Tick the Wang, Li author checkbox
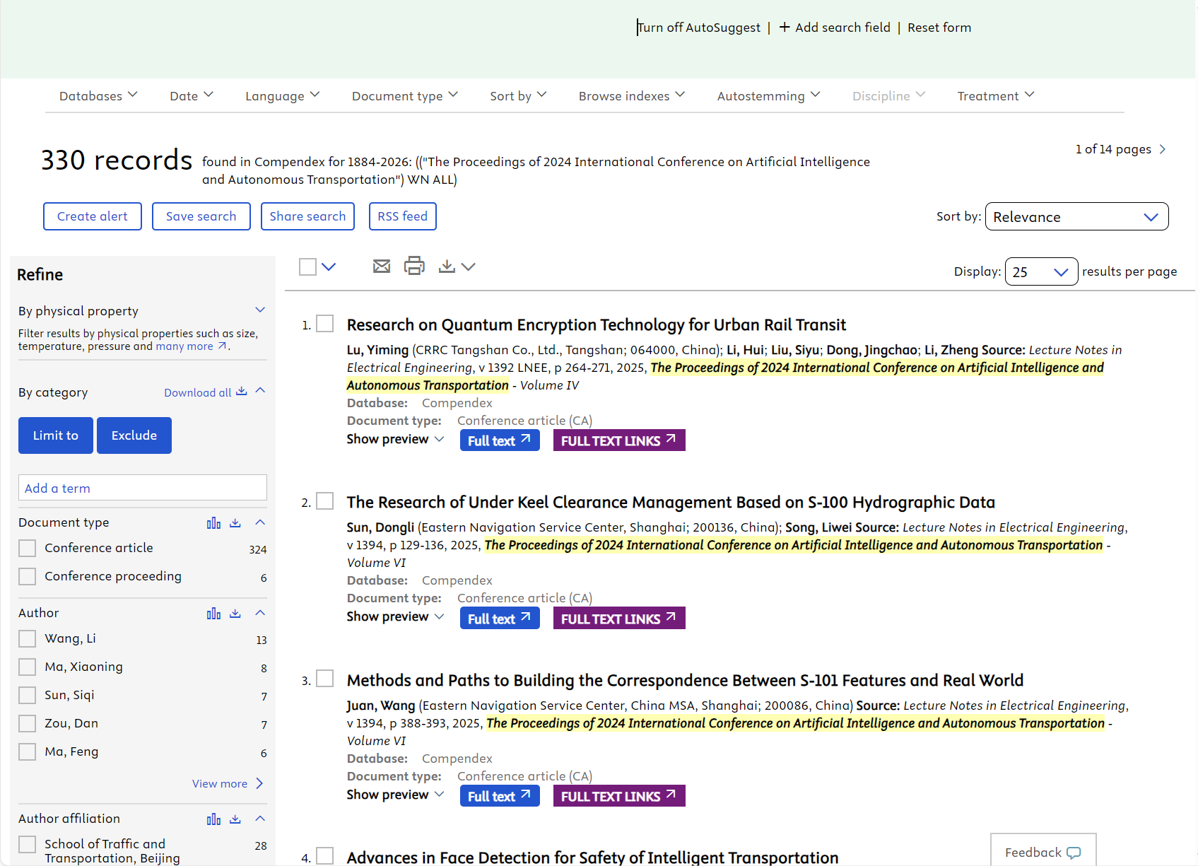 click(28, 639)
